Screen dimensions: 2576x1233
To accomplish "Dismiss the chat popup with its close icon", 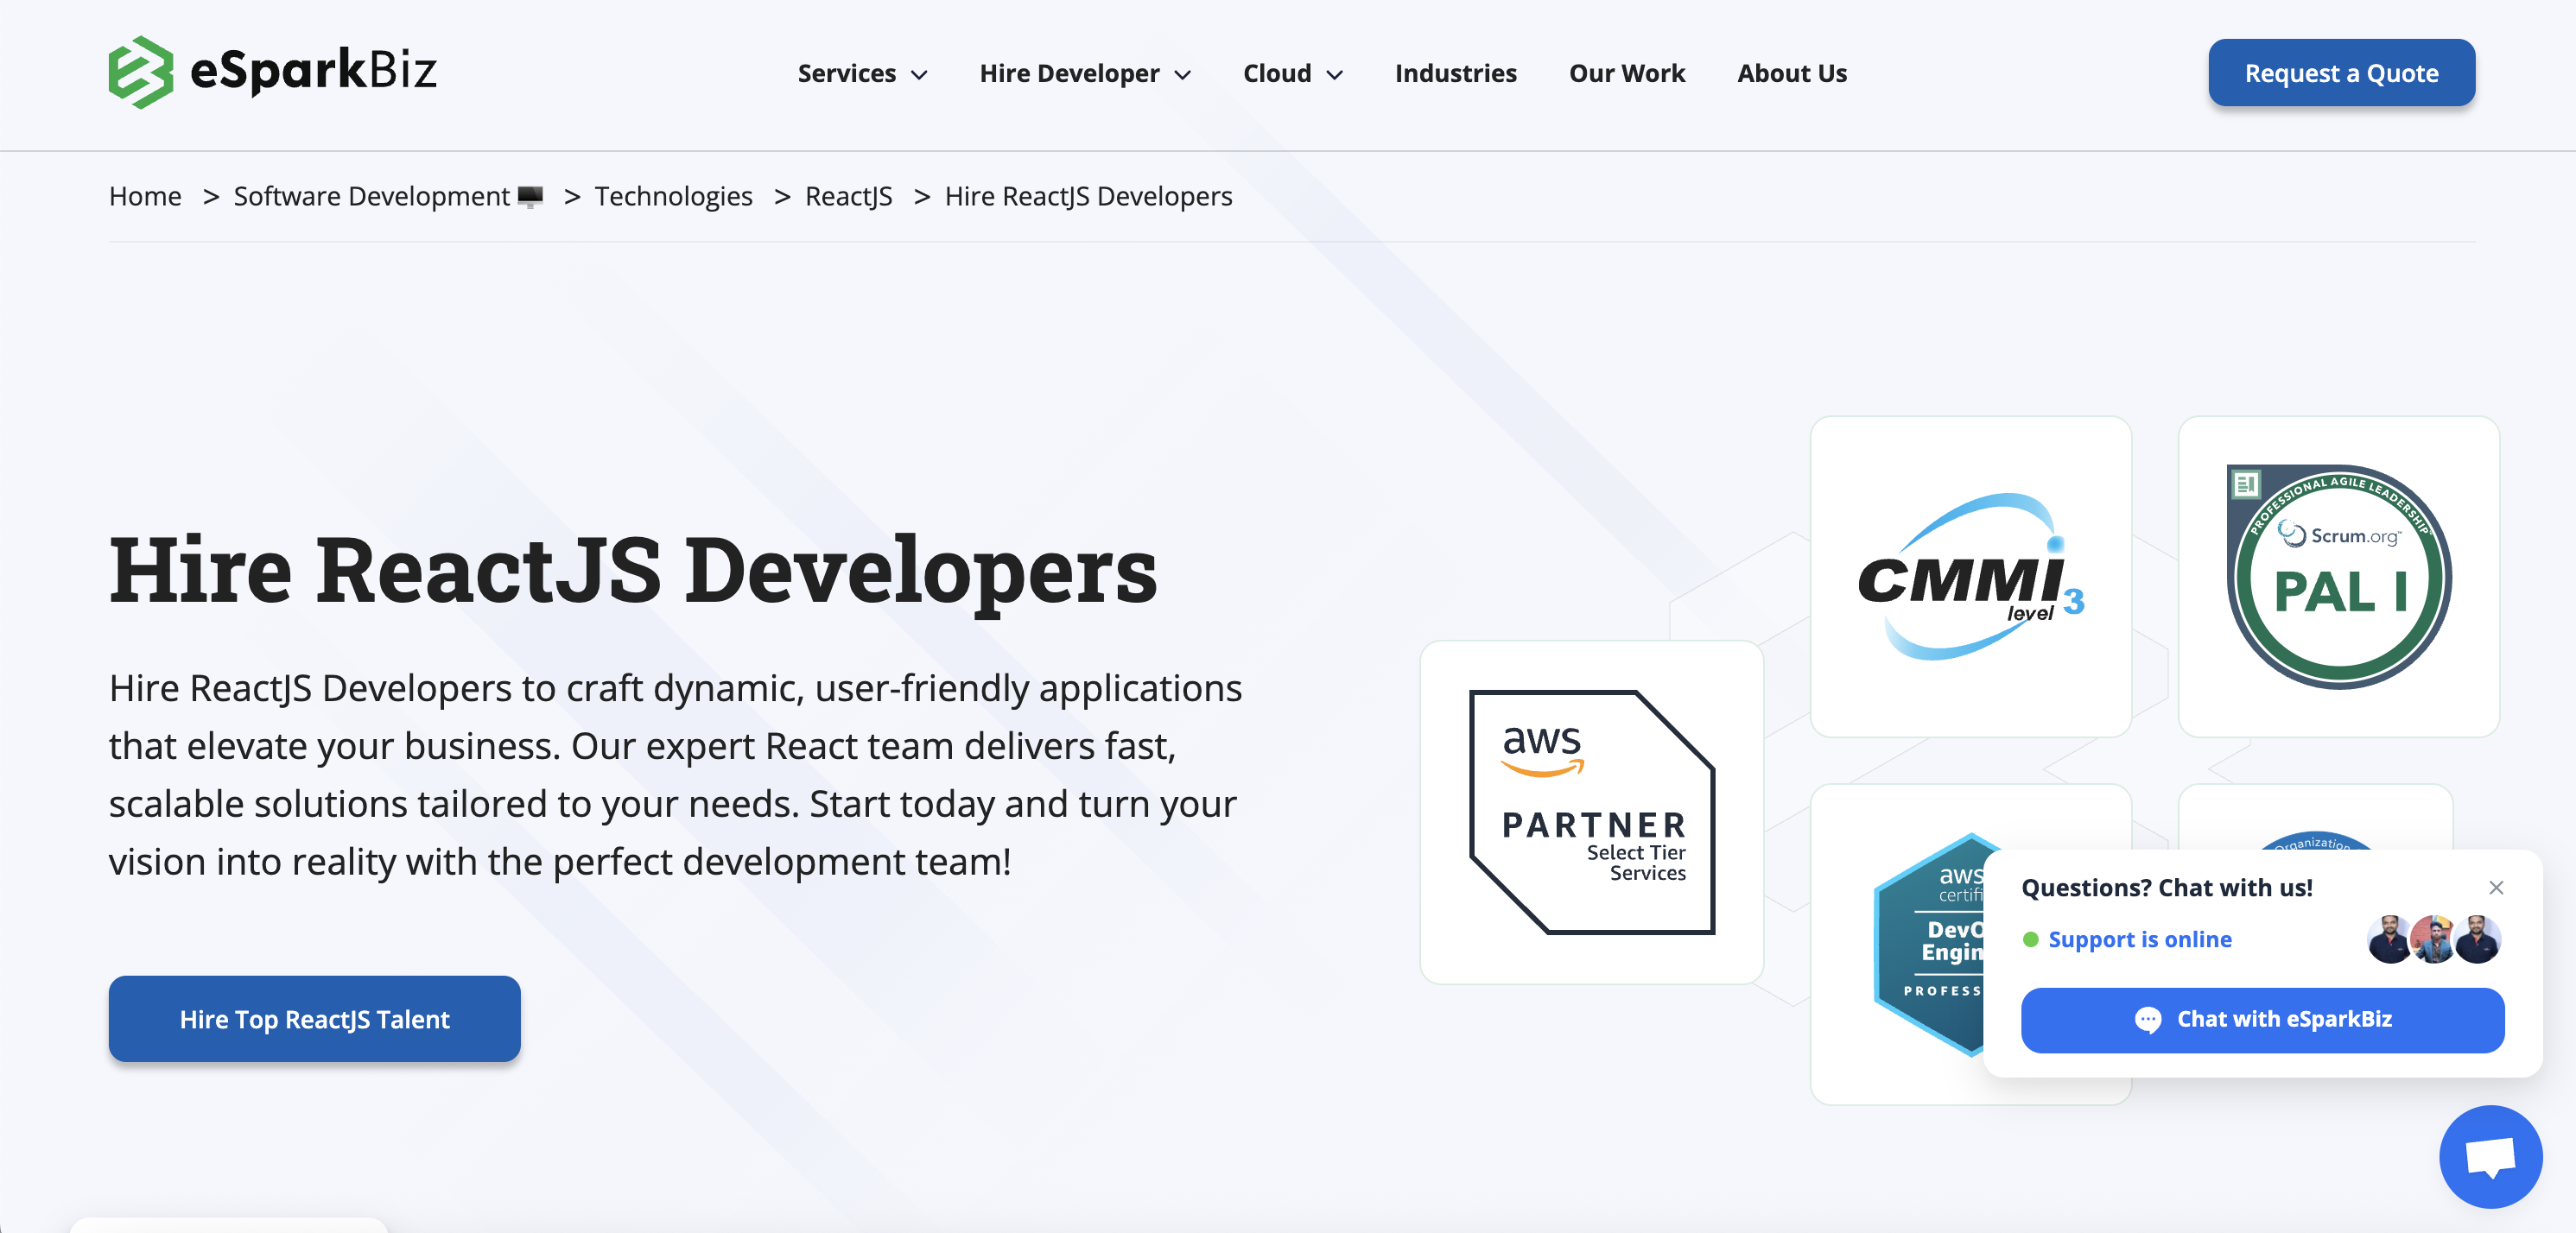I will pyautogui.click(x=2496, y=888).
